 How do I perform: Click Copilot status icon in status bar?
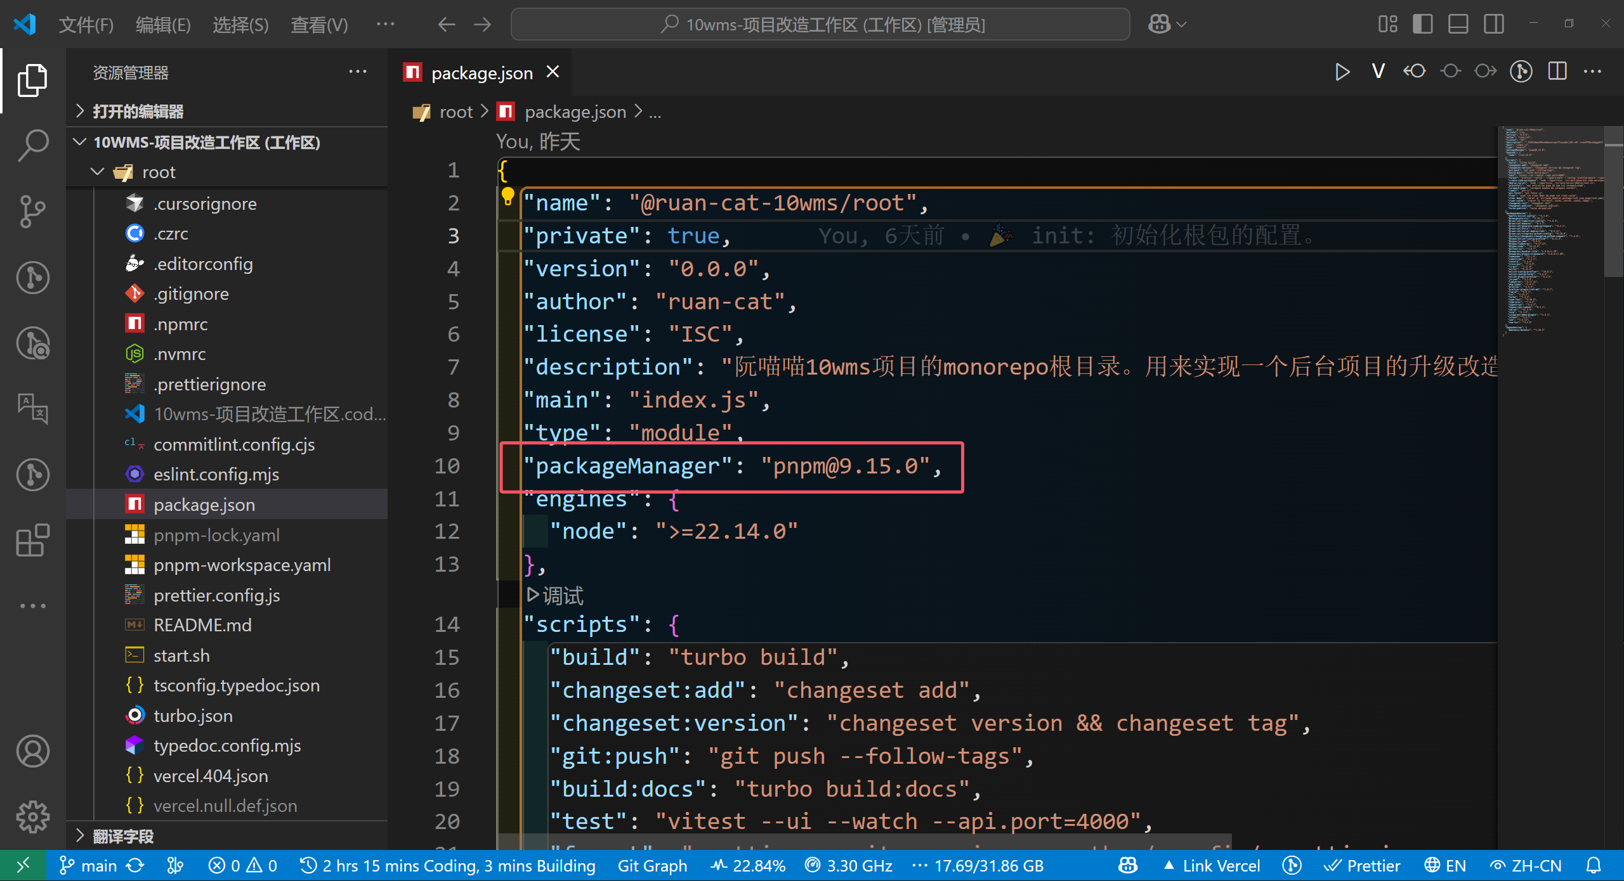[x=1128, y=866]
